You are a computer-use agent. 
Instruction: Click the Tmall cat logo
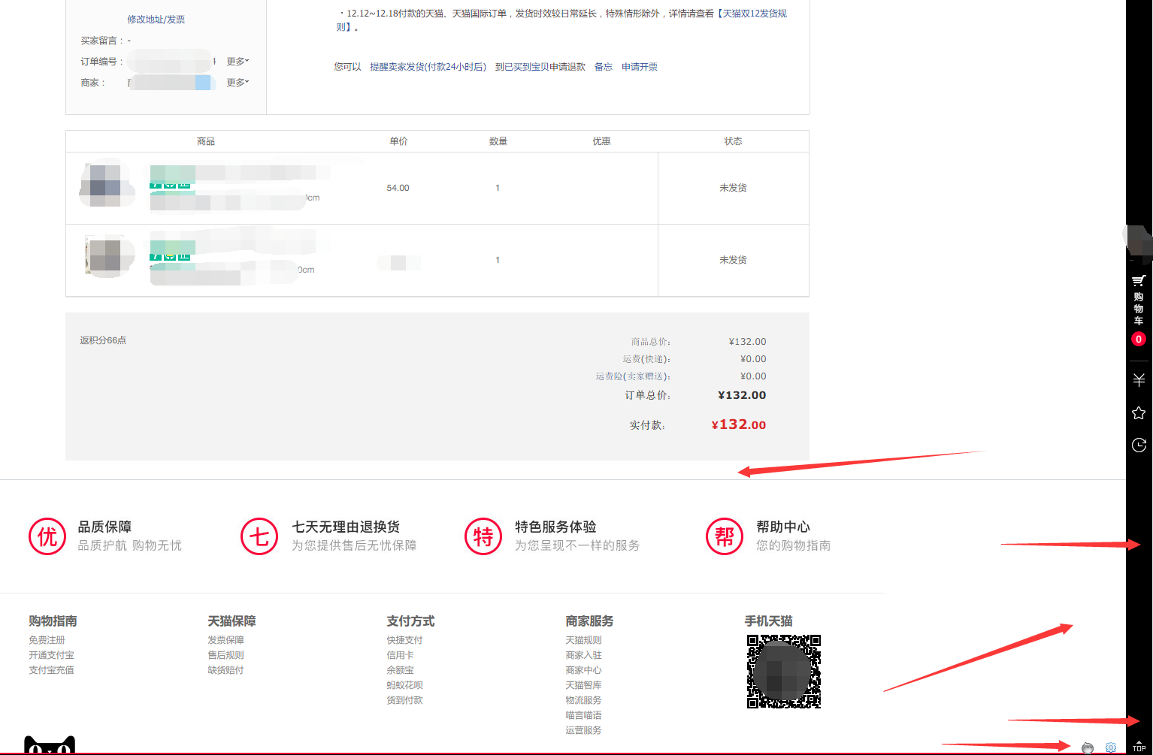50,745
